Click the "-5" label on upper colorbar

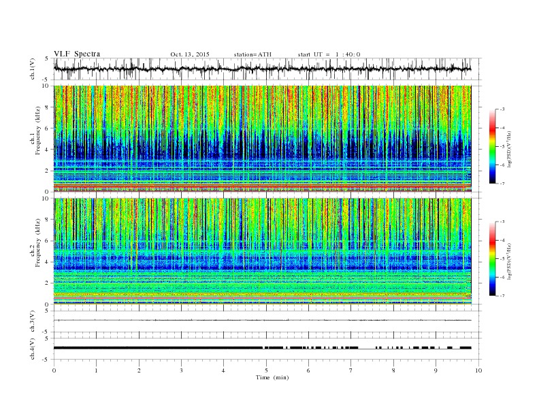pyautogui.click(x=502, y=147)
